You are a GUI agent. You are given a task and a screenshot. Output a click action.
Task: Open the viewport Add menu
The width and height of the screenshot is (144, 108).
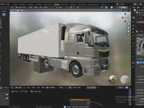pos(41,7)
